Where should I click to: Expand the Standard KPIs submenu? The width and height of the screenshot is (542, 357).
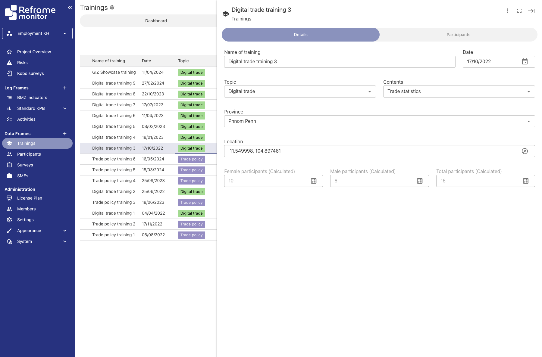pos(65,108)
